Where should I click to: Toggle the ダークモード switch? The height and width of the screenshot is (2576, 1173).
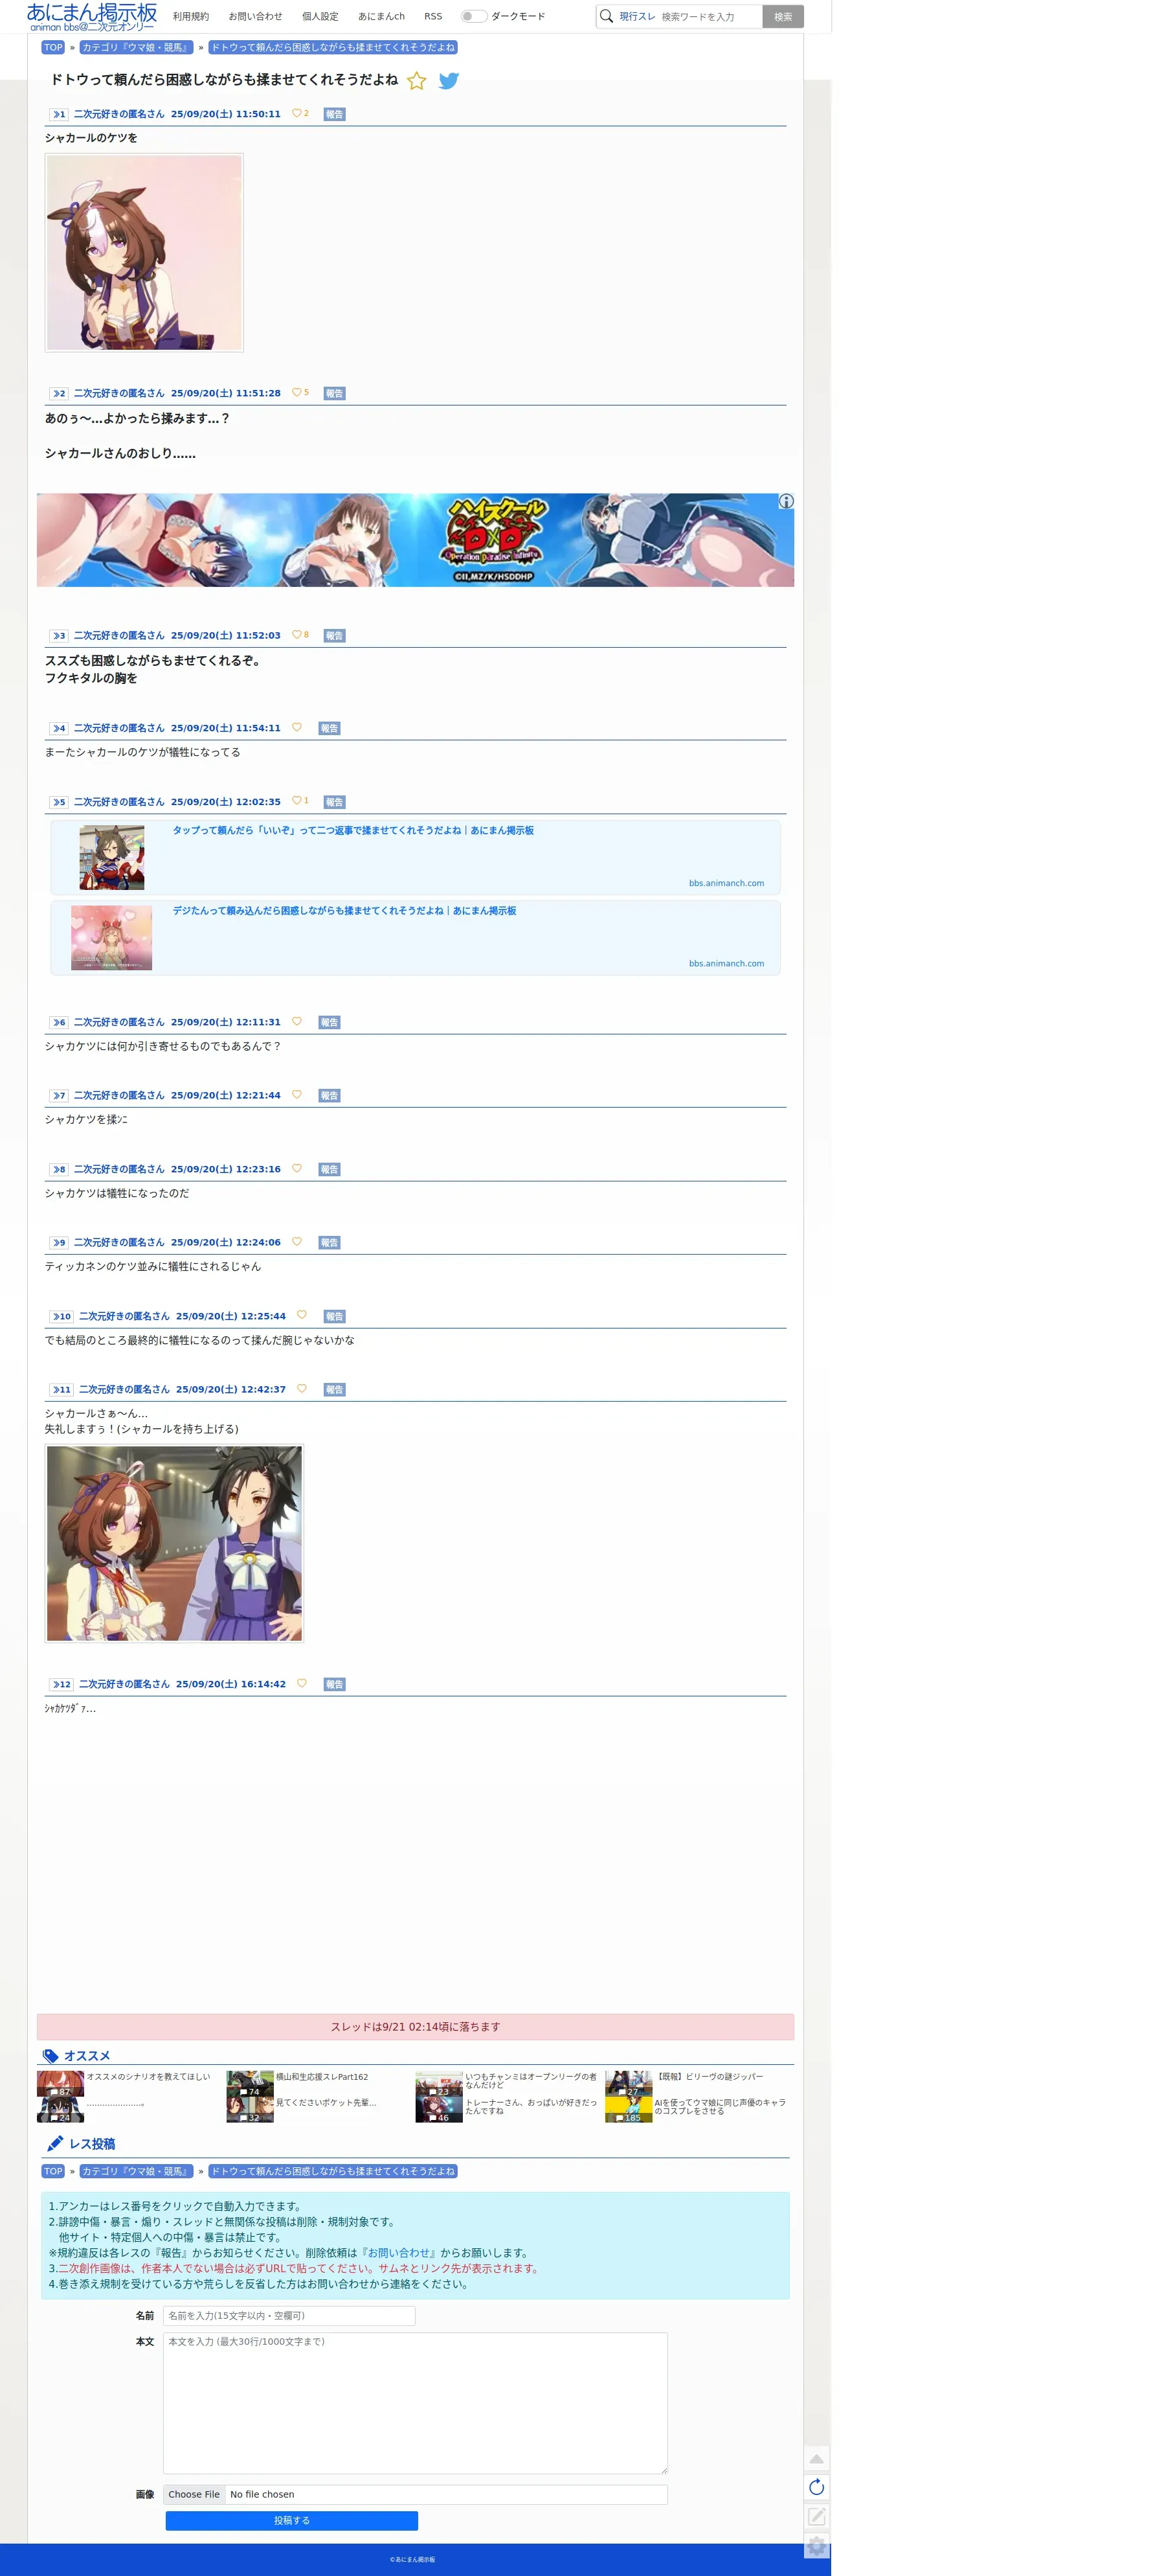click(x=474, y=16)
